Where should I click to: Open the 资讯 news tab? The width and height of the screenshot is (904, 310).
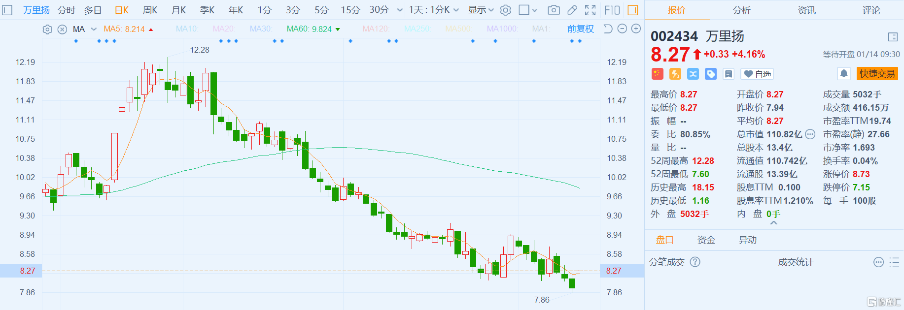coord(806,10)
